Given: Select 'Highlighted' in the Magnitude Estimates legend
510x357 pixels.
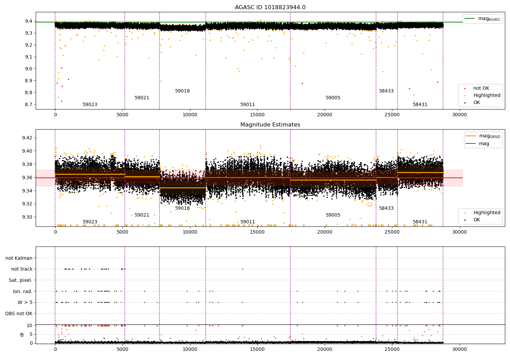Looking at the screenshot, I should [x=487, y=213].
